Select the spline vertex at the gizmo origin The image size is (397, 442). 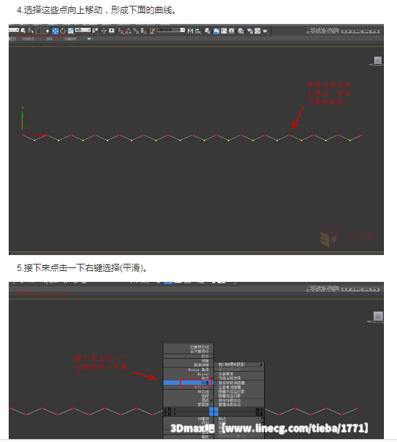[22, 135]
